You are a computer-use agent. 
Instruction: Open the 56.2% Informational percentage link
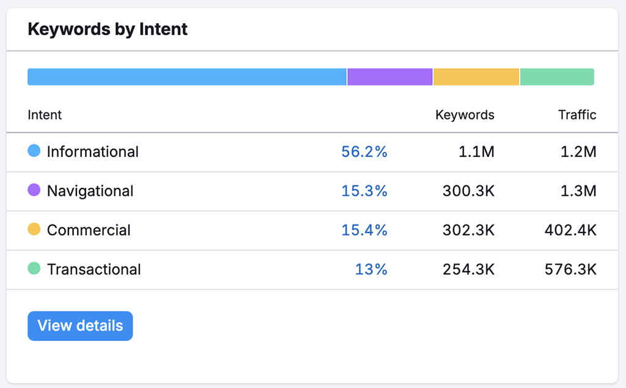coord(365,152)
